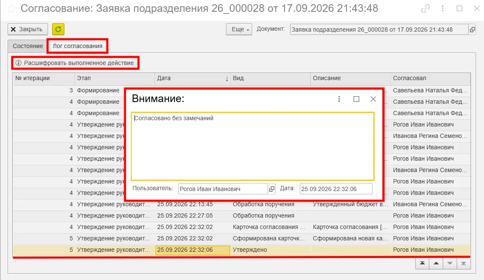
Task: Select the Лог согласования tab
Action: pyautogui.click(x=77, y=46)
